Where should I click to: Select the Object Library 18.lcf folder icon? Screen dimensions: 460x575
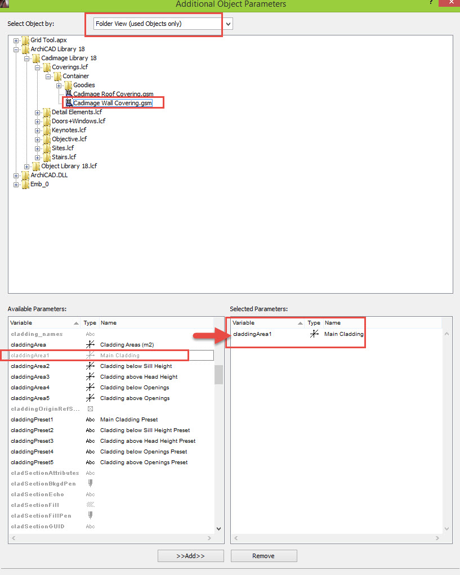point(36,166)
